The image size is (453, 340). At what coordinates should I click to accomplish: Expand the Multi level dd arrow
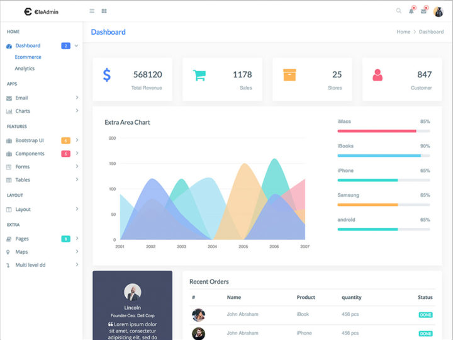(77, 264)
